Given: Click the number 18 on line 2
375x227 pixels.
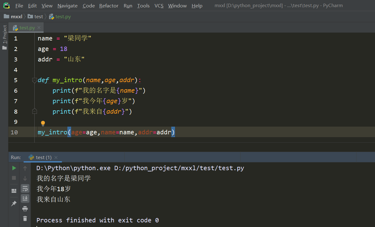Looking at the screenshot, I should (64, 49).
